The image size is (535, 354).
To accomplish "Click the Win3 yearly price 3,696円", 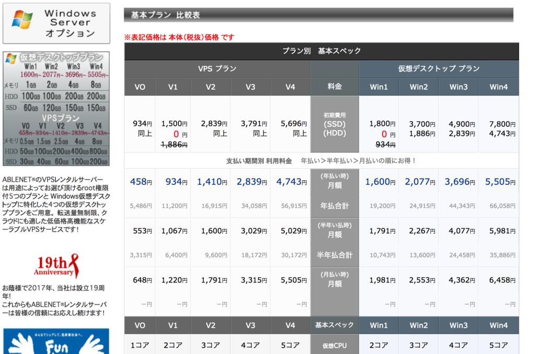I will tap(460, 182).
